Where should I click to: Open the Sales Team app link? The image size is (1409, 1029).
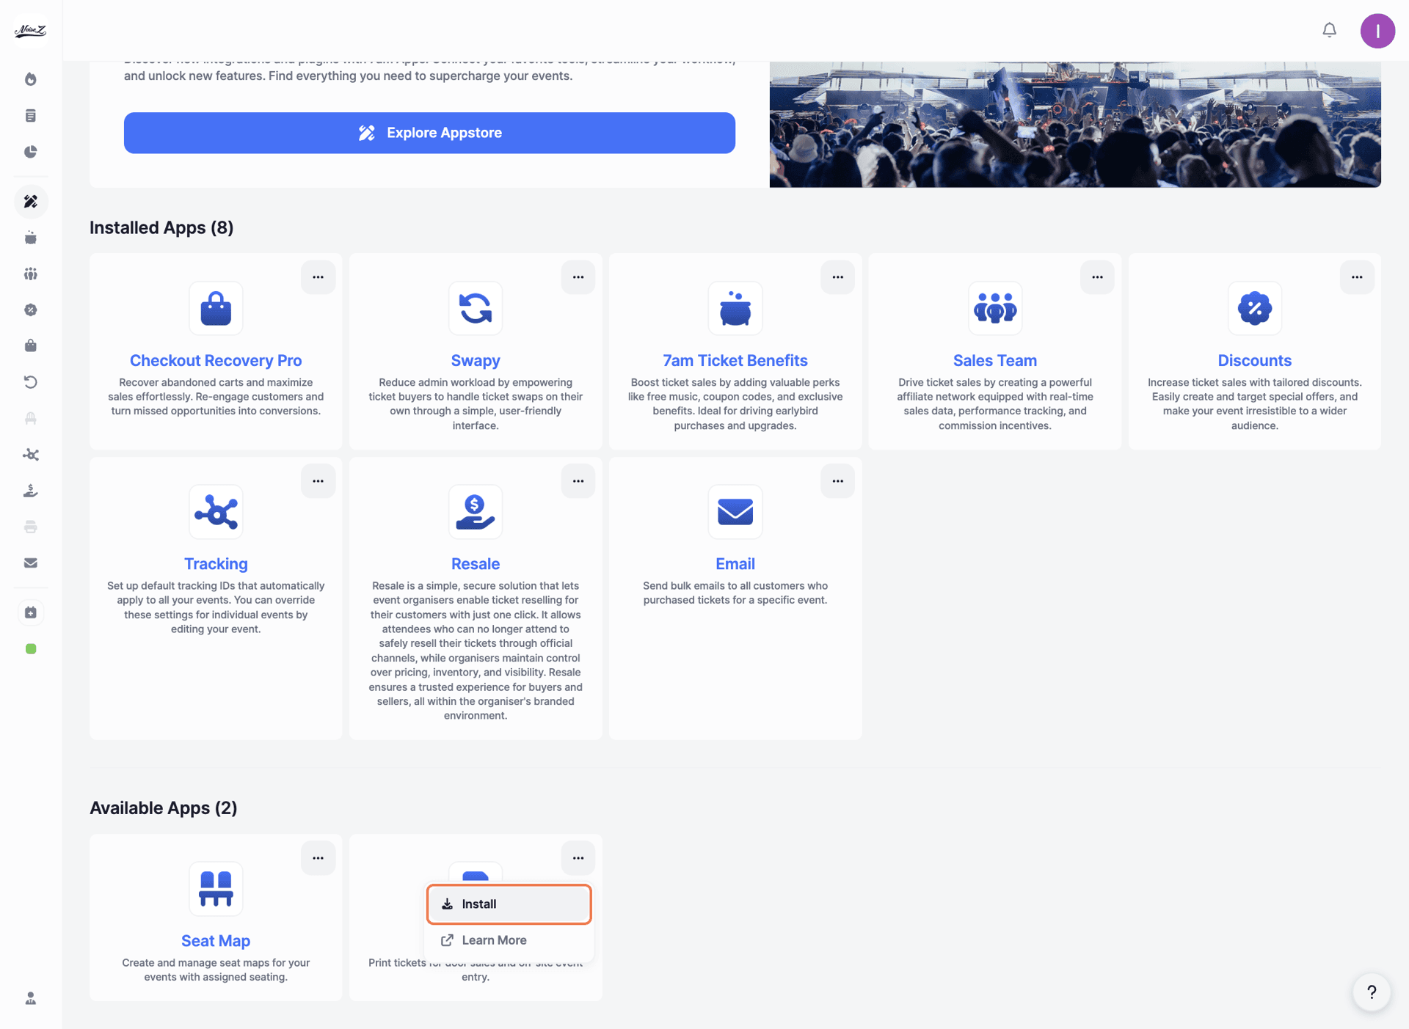(x=994, y=361)
